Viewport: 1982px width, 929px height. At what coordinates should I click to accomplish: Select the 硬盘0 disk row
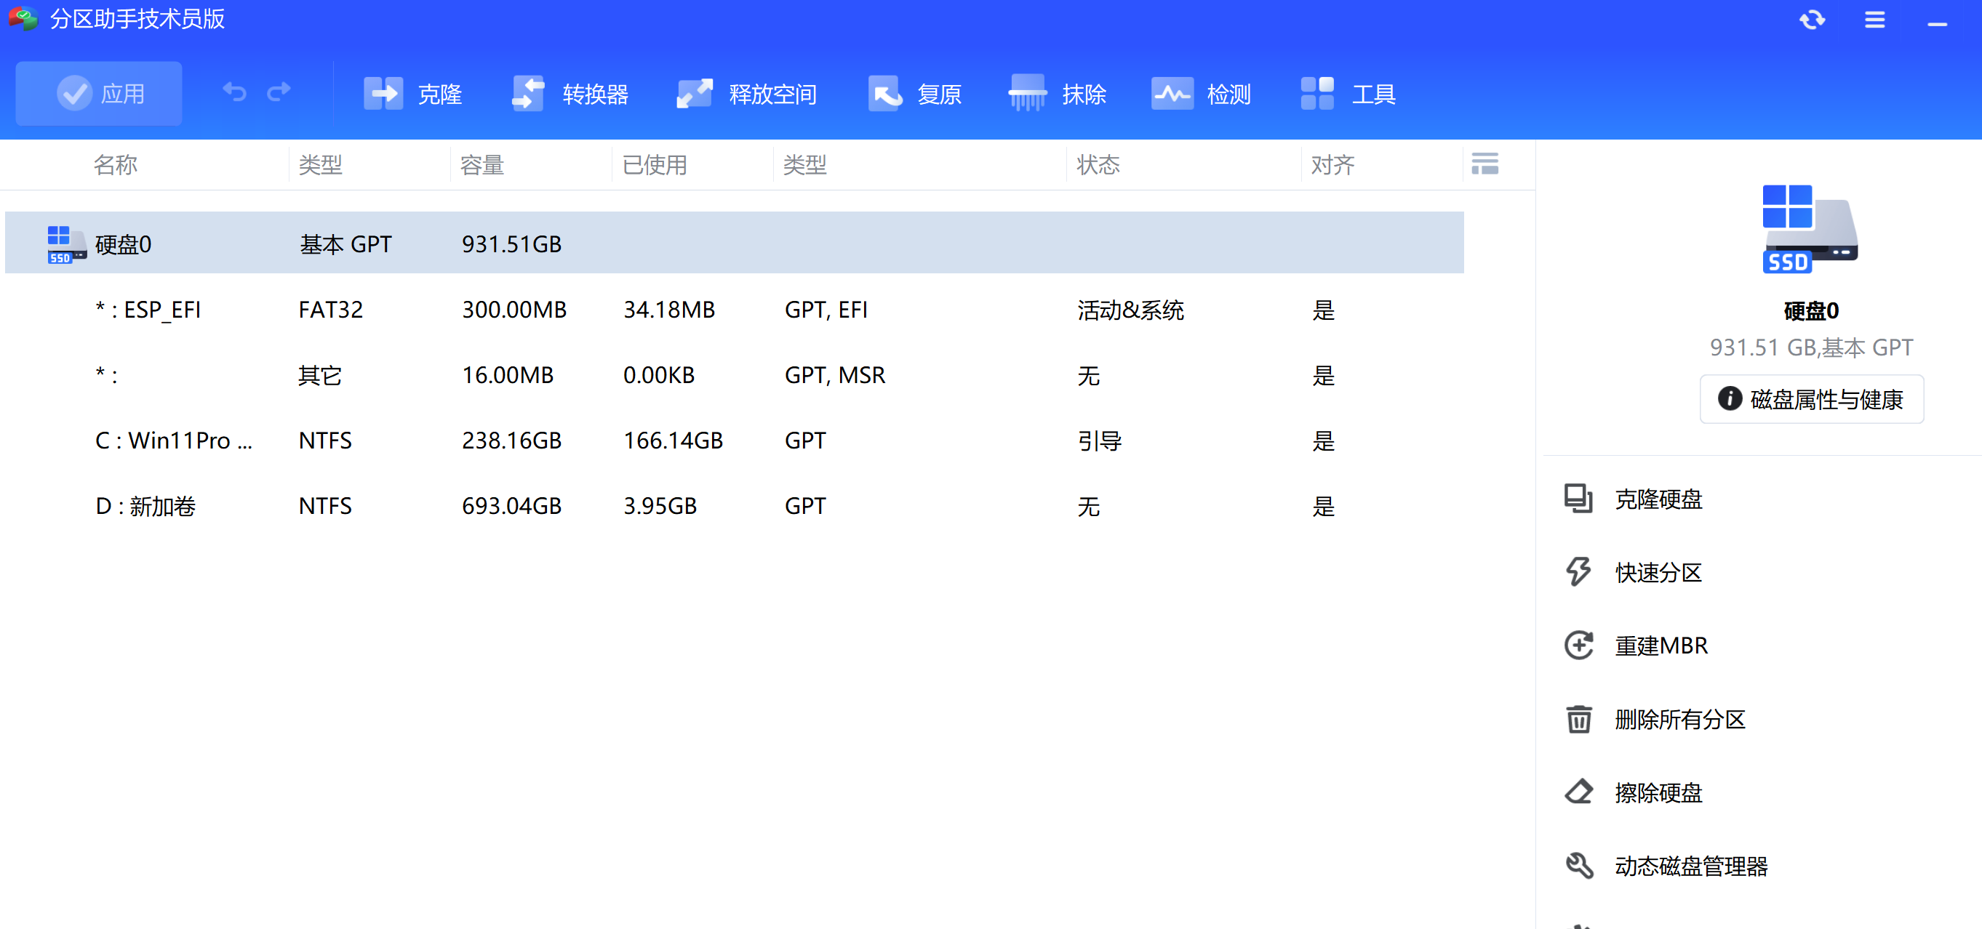[734, 243]
